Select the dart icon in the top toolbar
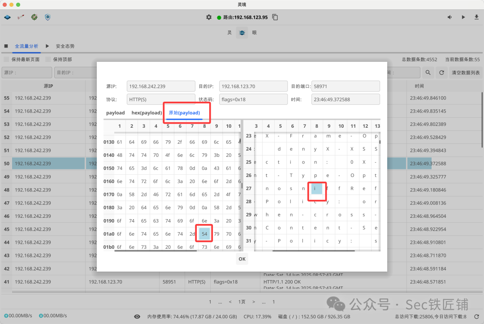This screenshot has height=324, width=484. pyautogui.click(x=21, y=17)
